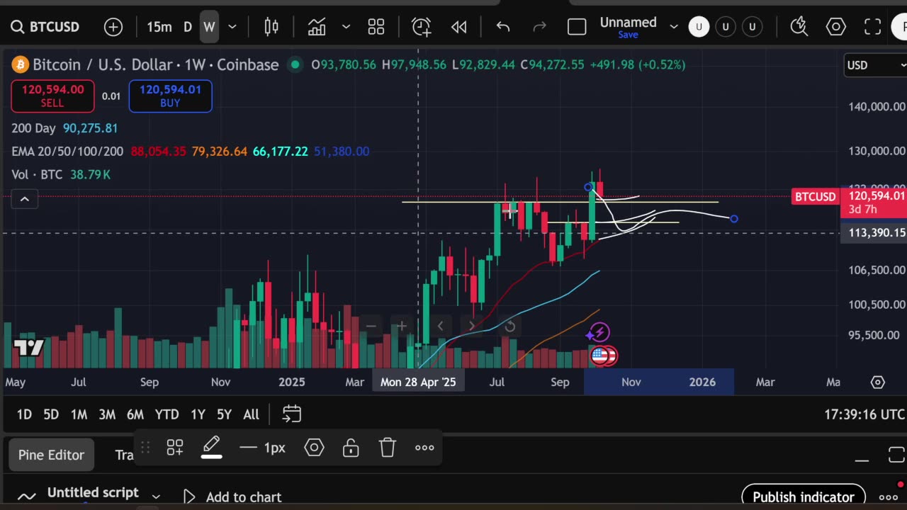Image resolution: width=907 pixels, height=510 pixels.
Task: Open more drawing options ellipsis
Action: (x=424, y=448)
